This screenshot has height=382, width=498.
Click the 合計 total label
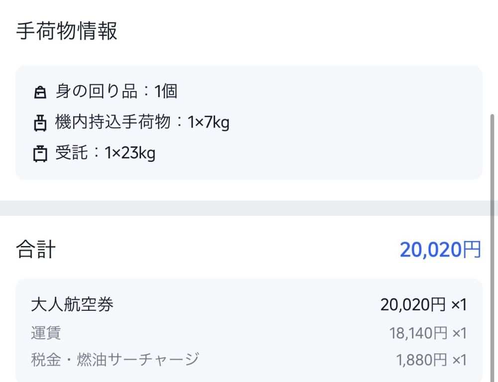(x=36, y=249)
